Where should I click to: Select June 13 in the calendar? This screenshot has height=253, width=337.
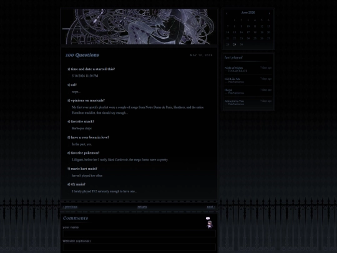coord(268,26)
